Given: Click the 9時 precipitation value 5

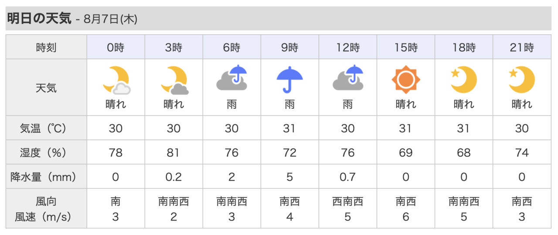Looking at the screenshot, I should pyautogui.click(x=290, y=177).
